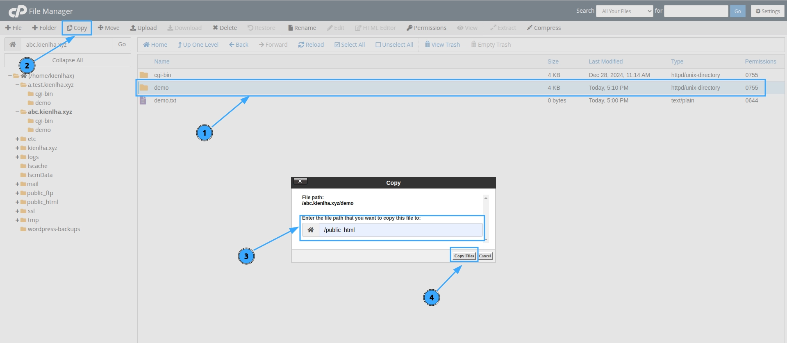The height and width of the screenshot is (343, 787).
Task: Expand the public_html folder in tree
Action: pyautogui.click(x=17, y=202)
